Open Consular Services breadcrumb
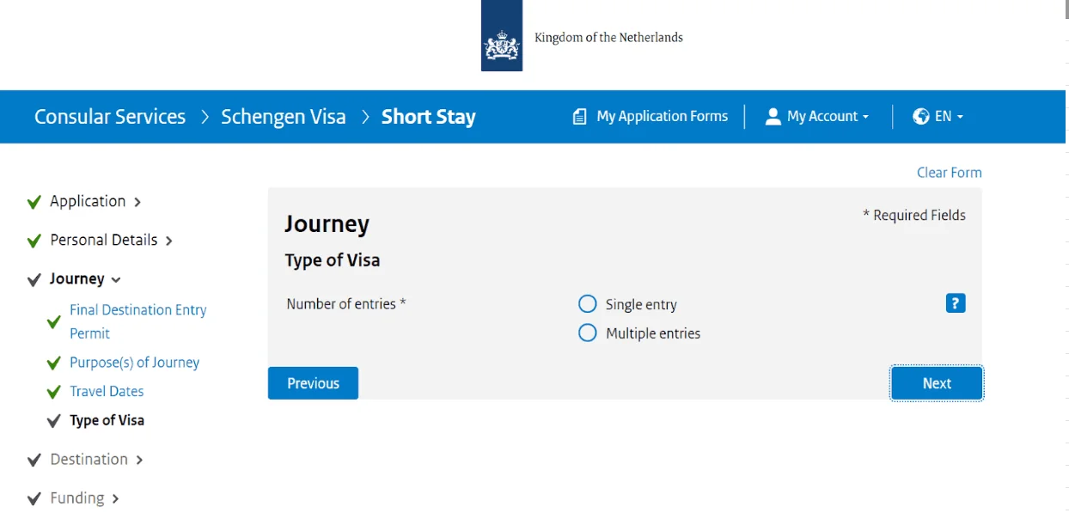1069x513 pixels. [110, 117]
